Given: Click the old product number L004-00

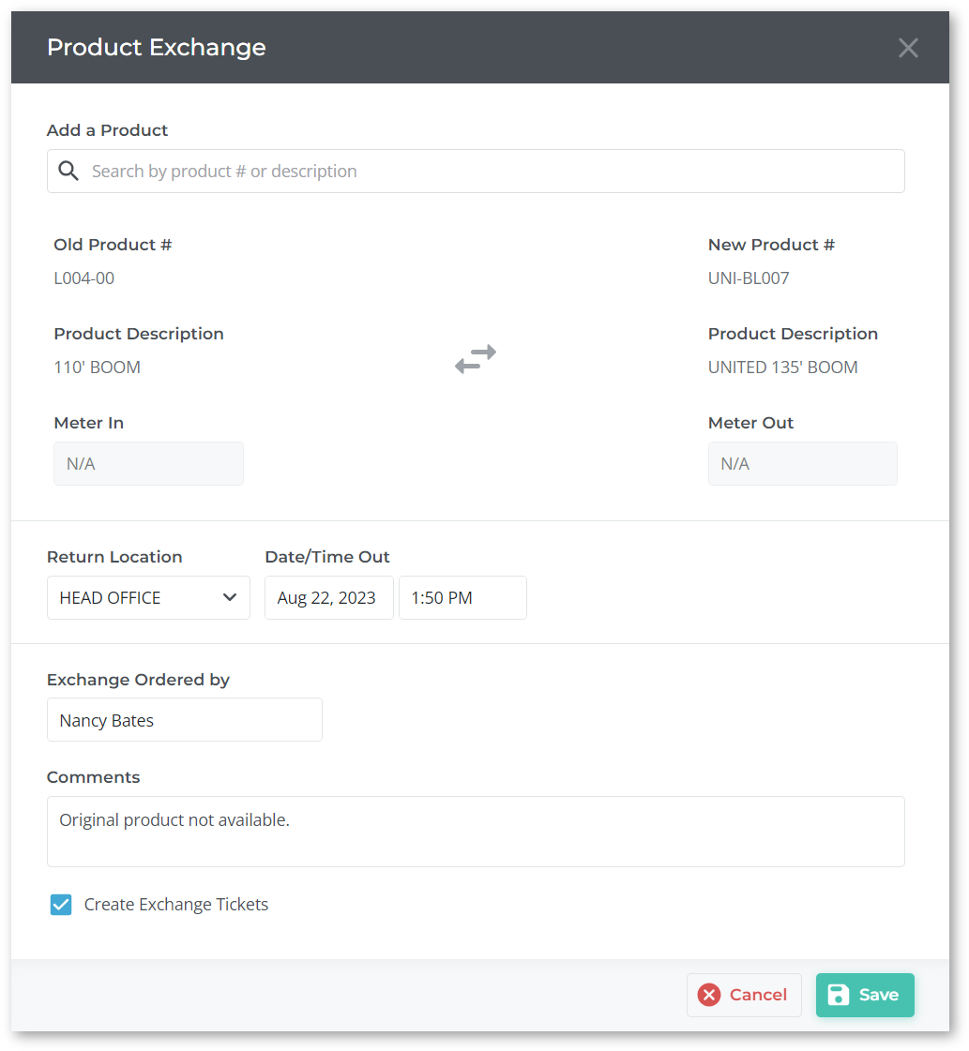Looking at the screenshot, I should (83, 278).
